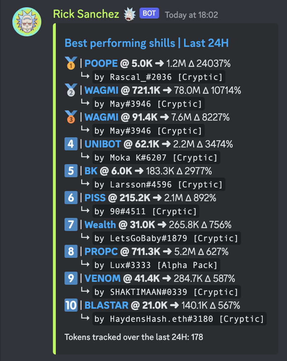Screen dimensions: 287x361
Task: Click the Lux#3333 Alpha Pack code block
Action: tap(156, 265)
